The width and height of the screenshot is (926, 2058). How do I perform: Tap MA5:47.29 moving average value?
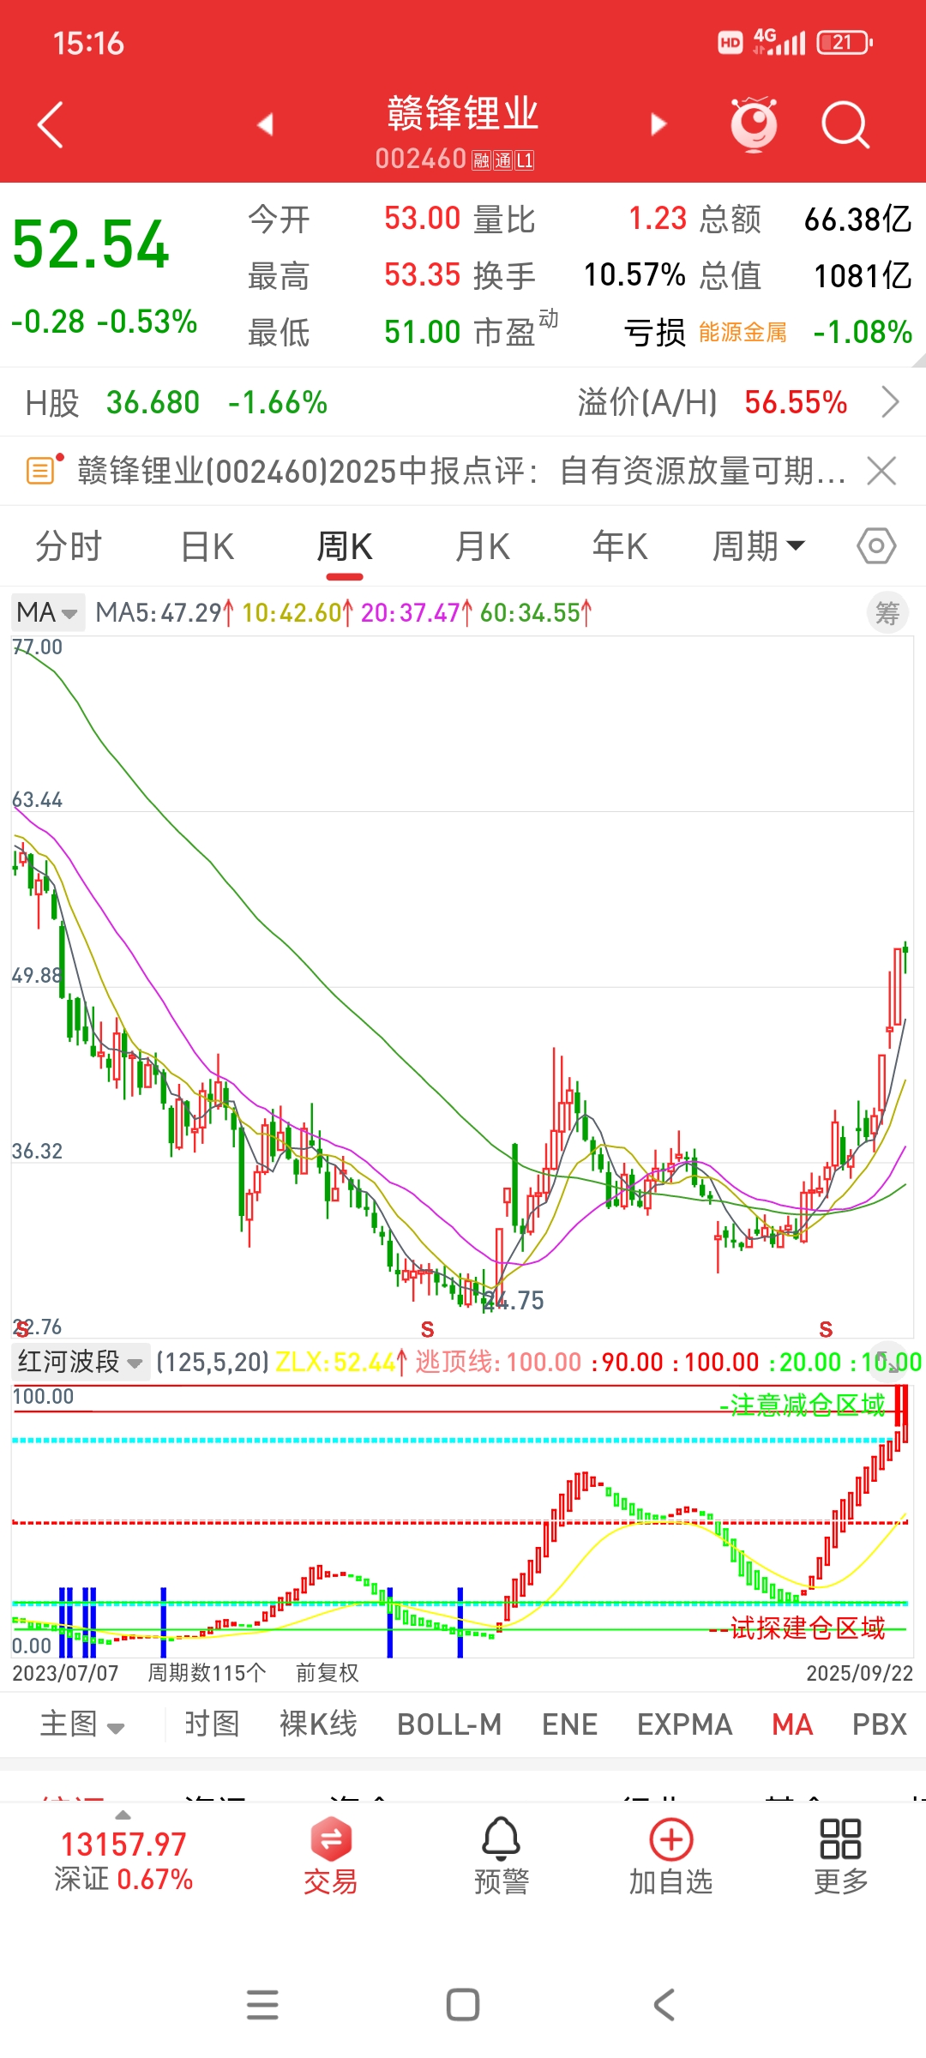pos(164,612)
